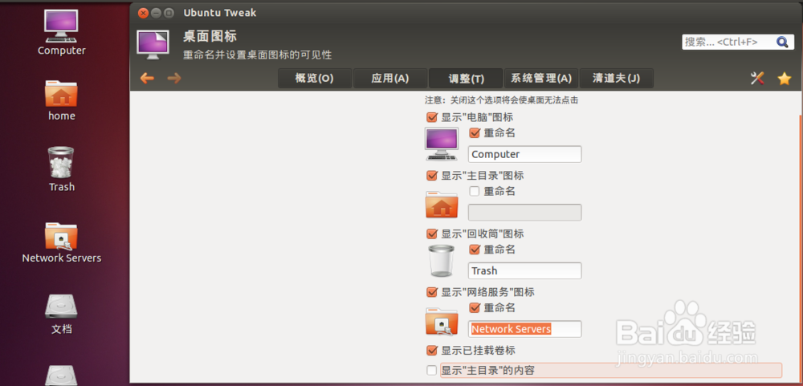Click the trash bin icon in settings
Viewport: 803px width, 386px height.
click(442, 261)
